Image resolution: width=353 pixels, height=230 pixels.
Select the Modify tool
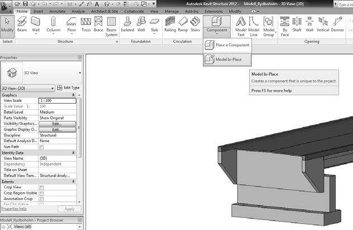point(7,27)
